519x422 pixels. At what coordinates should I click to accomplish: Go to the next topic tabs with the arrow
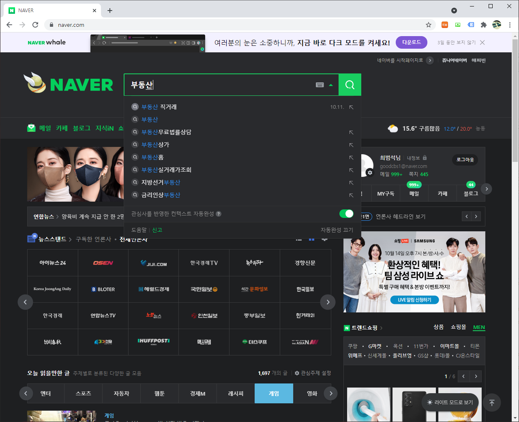pyautogui.click(x=331, y=393)
